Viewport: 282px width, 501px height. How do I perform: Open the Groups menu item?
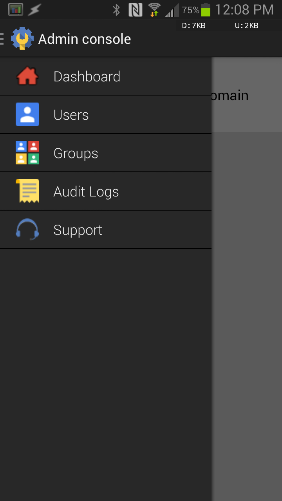coord(106,153)
